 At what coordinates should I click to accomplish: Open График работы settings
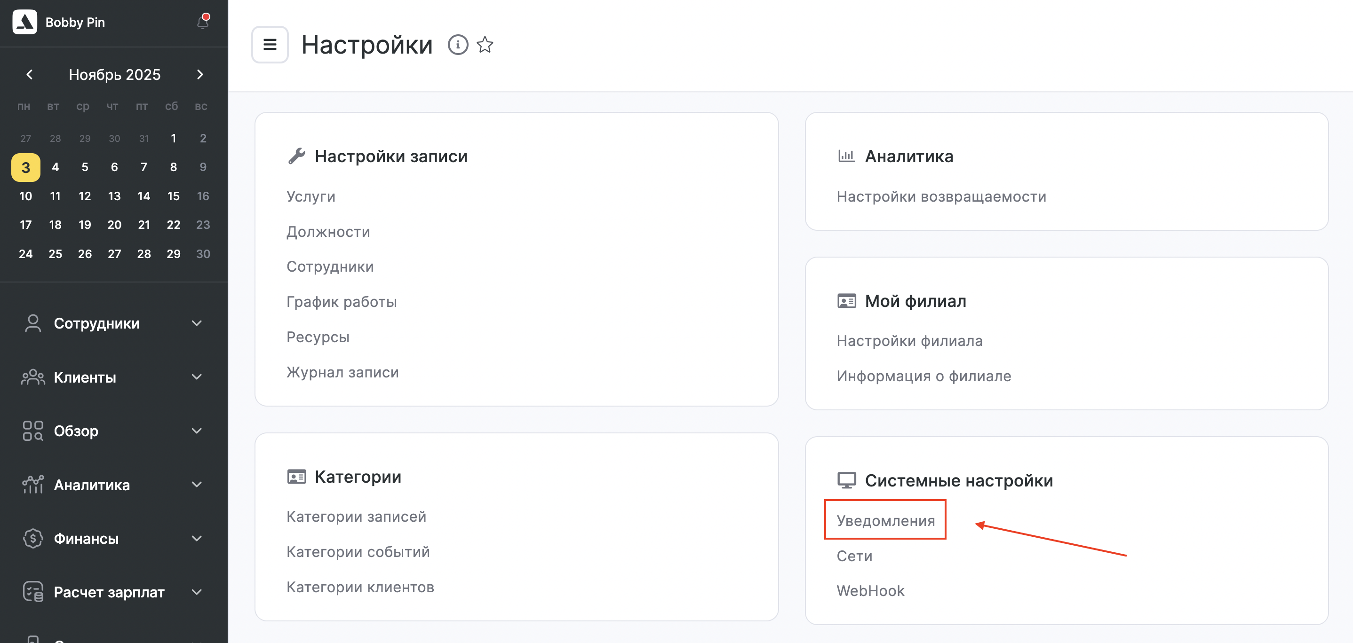coord(342,302)
